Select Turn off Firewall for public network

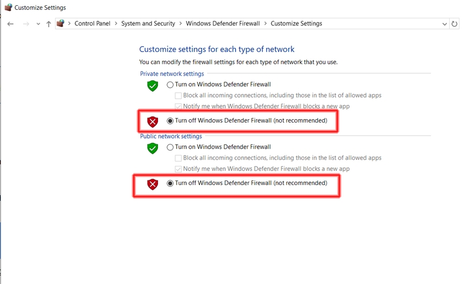coord(170,183)
